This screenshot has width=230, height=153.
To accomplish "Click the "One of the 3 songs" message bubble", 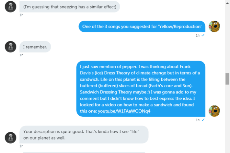I will (x=142, y=26).
